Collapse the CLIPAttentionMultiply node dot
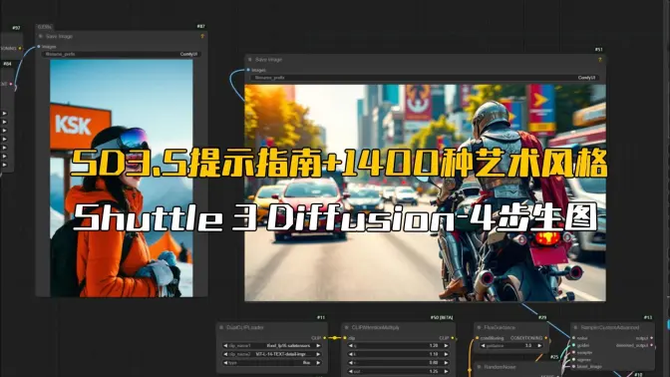The width and height of the screenshot is (670, 377). 347,327
